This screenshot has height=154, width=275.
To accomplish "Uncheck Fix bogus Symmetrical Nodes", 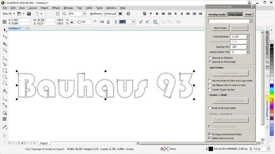I will pos(209,134).
